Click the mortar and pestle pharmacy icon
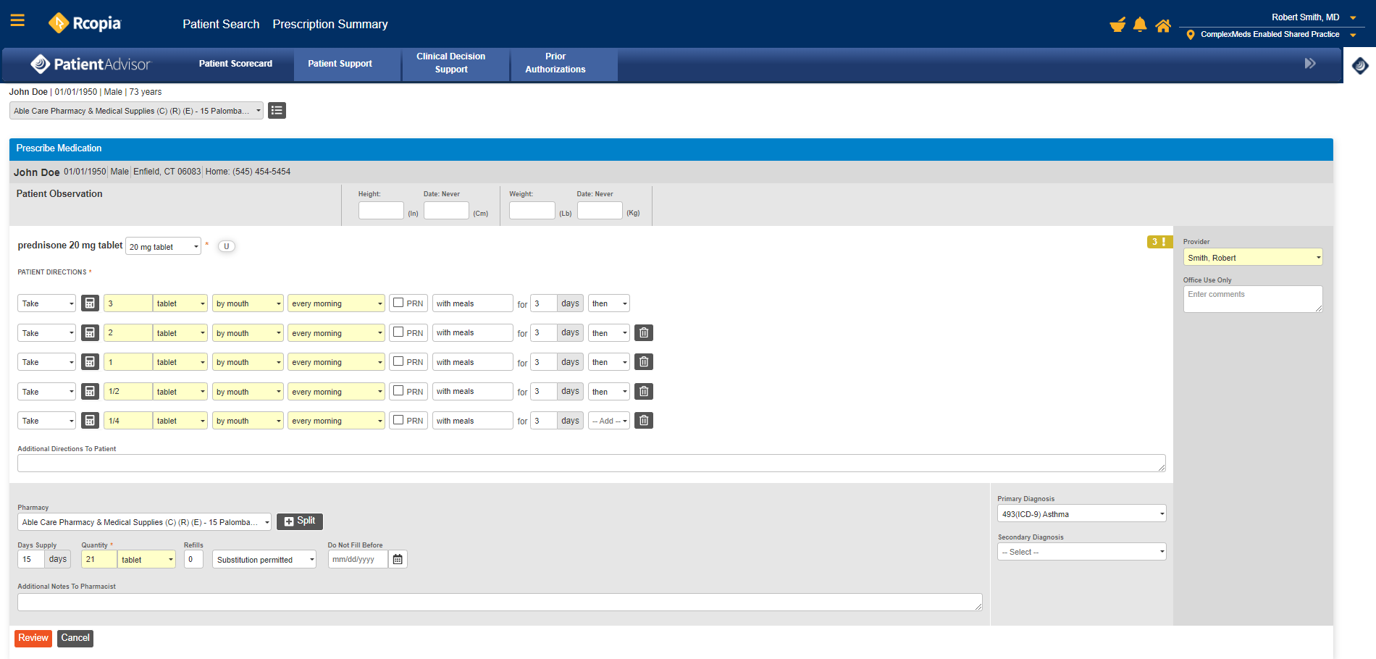Screen dimensions: 1376x659 (1117, 25)
